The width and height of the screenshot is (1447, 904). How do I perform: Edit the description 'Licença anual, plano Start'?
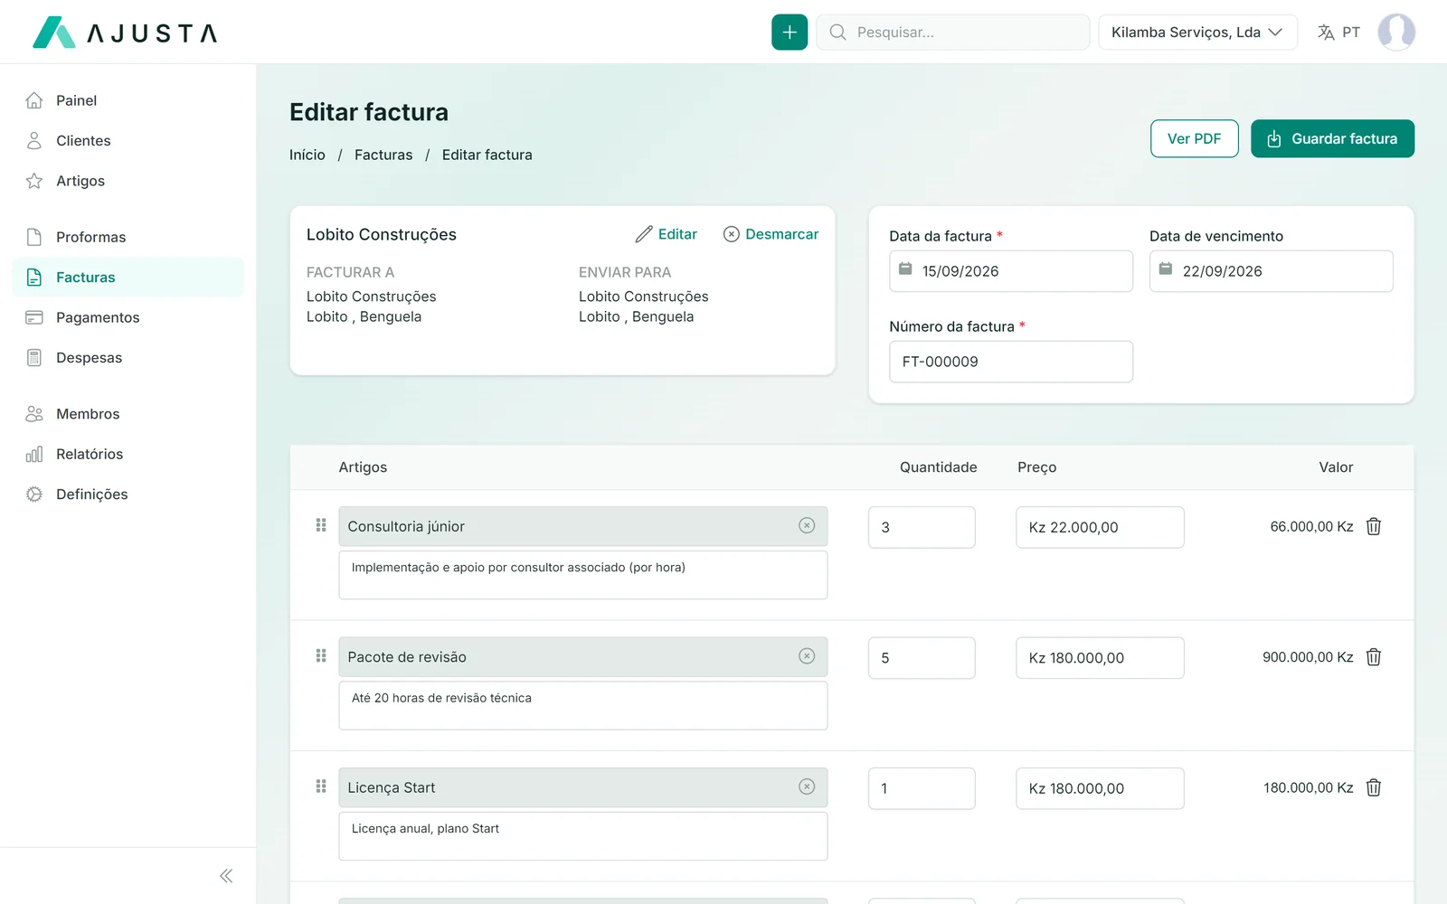(583, 836)
